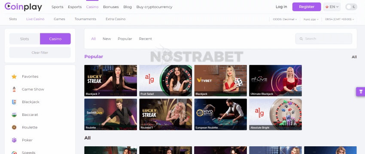This screenshot has height=154, width=365.
Task: Click the floating trophy icon
Action: point(361,92)
